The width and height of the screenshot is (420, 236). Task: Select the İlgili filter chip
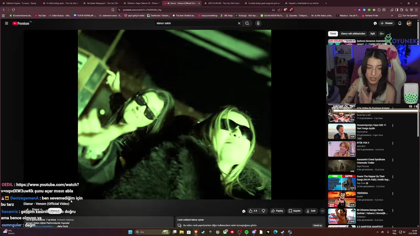pos(372,33)
